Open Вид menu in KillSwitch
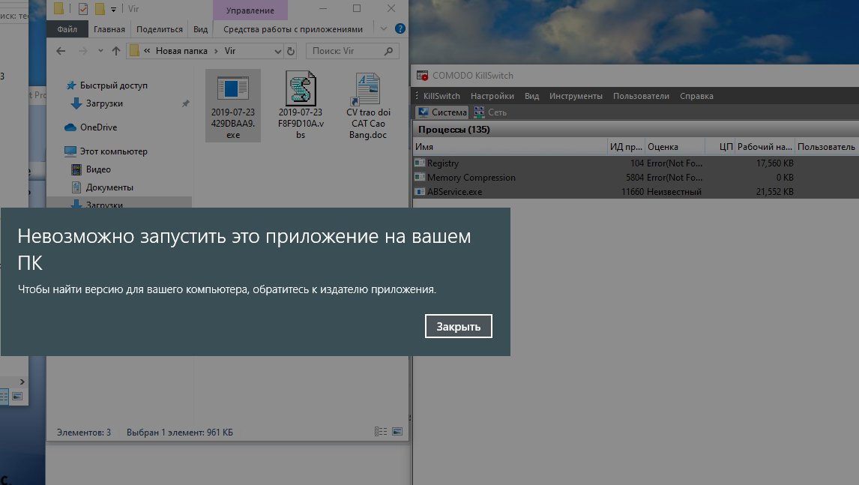 point(531,96)
